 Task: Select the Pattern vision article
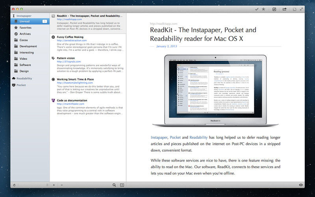(x=88, y=65)
